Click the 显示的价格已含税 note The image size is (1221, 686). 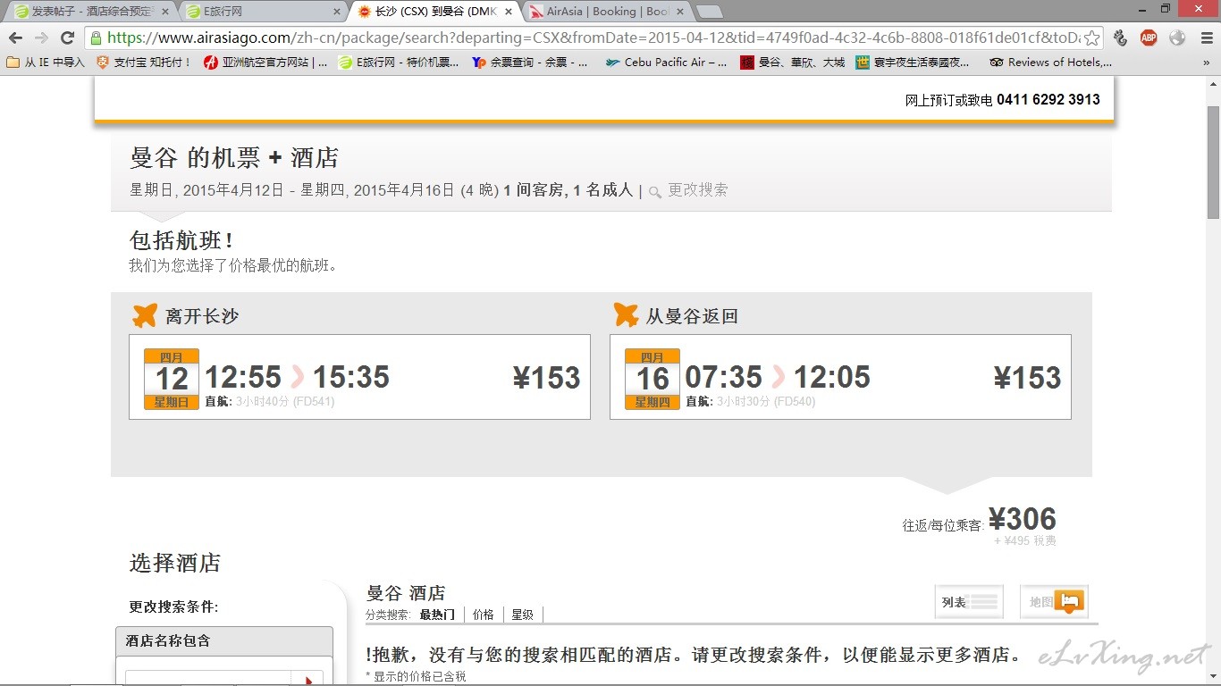pos(417,676)
